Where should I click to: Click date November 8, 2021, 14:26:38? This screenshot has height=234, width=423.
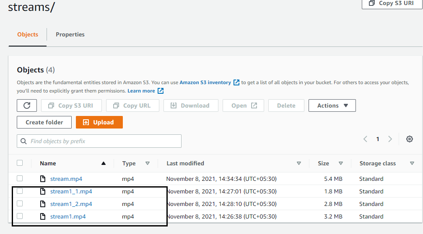coord(222,216)
